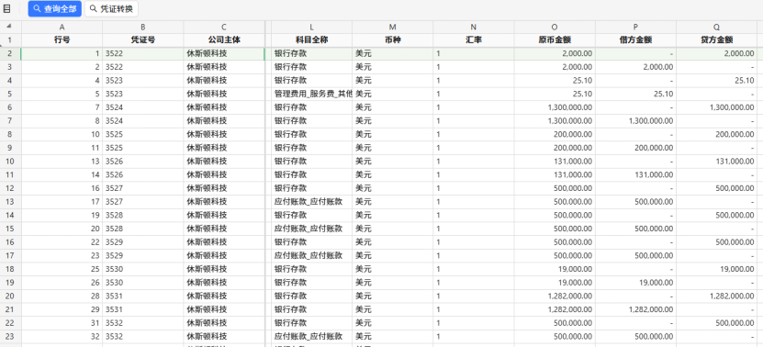Select column A header
The image size is (763, 347).
(x=62, y=28)
